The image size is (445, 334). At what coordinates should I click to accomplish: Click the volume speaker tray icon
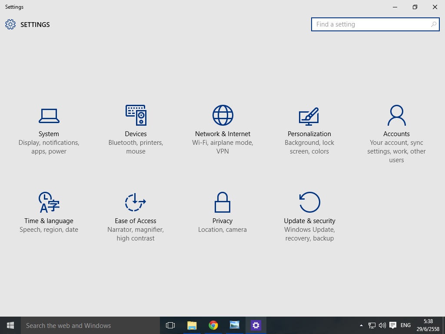click(x=382, y=325)
